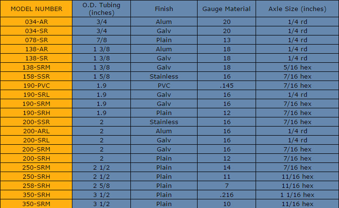Click the MODEL NUMBER column header

click(36, 9)
